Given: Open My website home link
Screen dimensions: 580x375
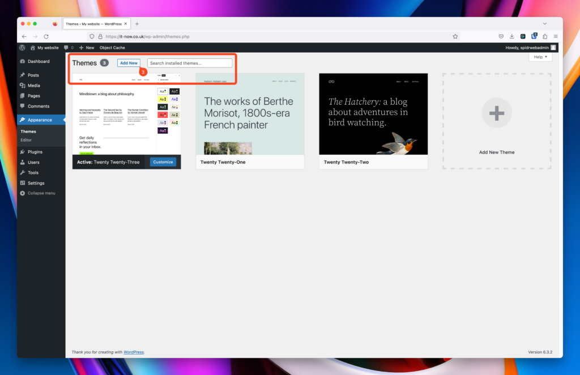Looking at the screenshot, I should (x=44, y=48).
